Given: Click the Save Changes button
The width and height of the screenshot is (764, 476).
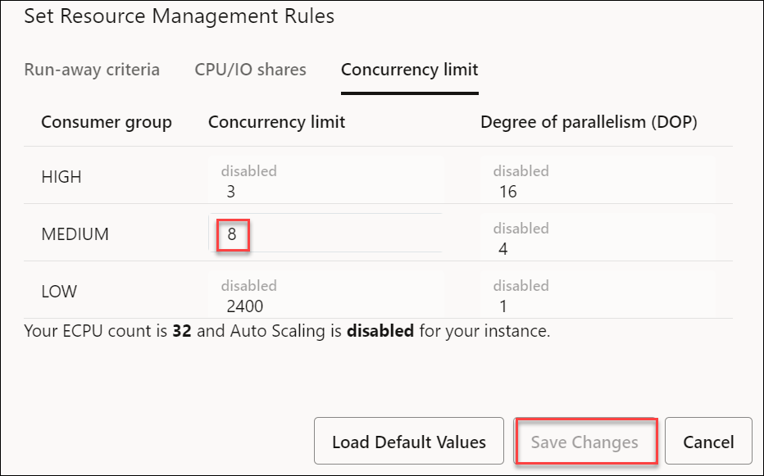Looking at the screenshot, I should [584, 442].
